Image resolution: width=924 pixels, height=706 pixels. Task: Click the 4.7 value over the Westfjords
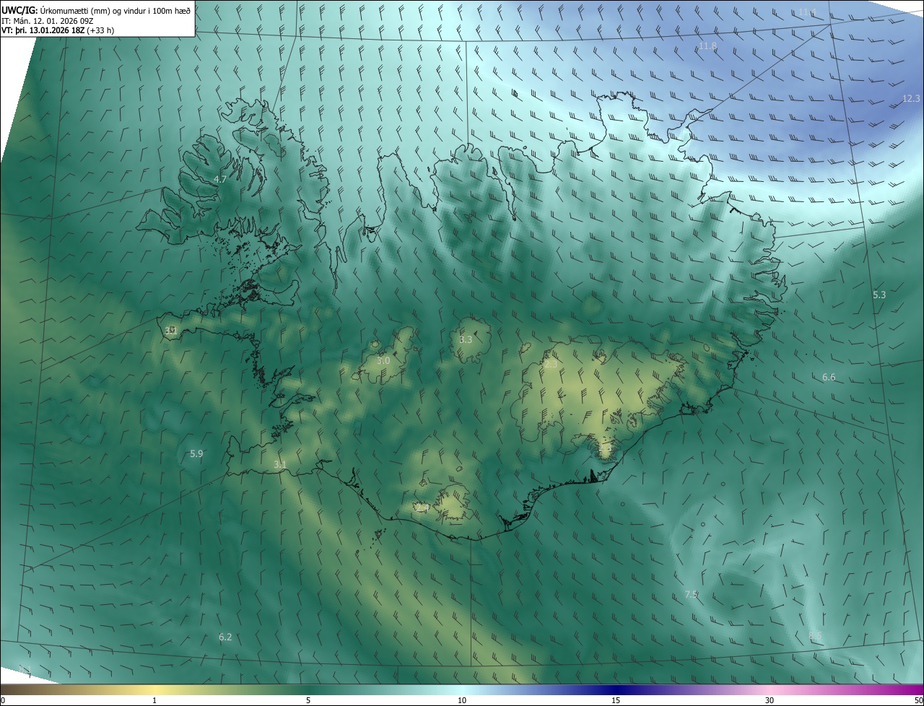tap(220, 179)
